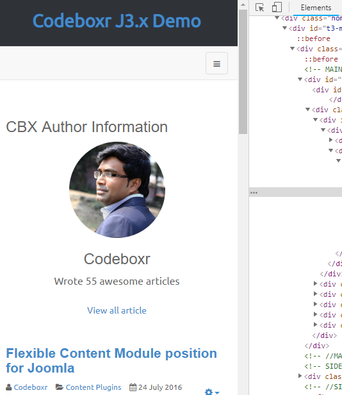342x395 pixels.
Task: Activate the inspect element picker tool
Action: 259,7
